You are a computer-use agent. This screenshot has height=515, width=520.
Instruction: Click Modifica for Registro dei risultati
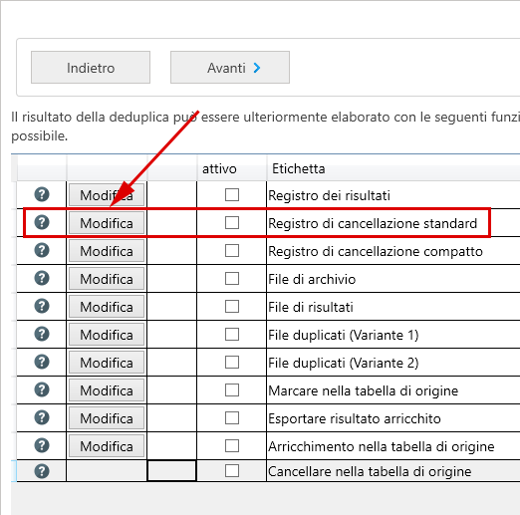click(107, 195)
